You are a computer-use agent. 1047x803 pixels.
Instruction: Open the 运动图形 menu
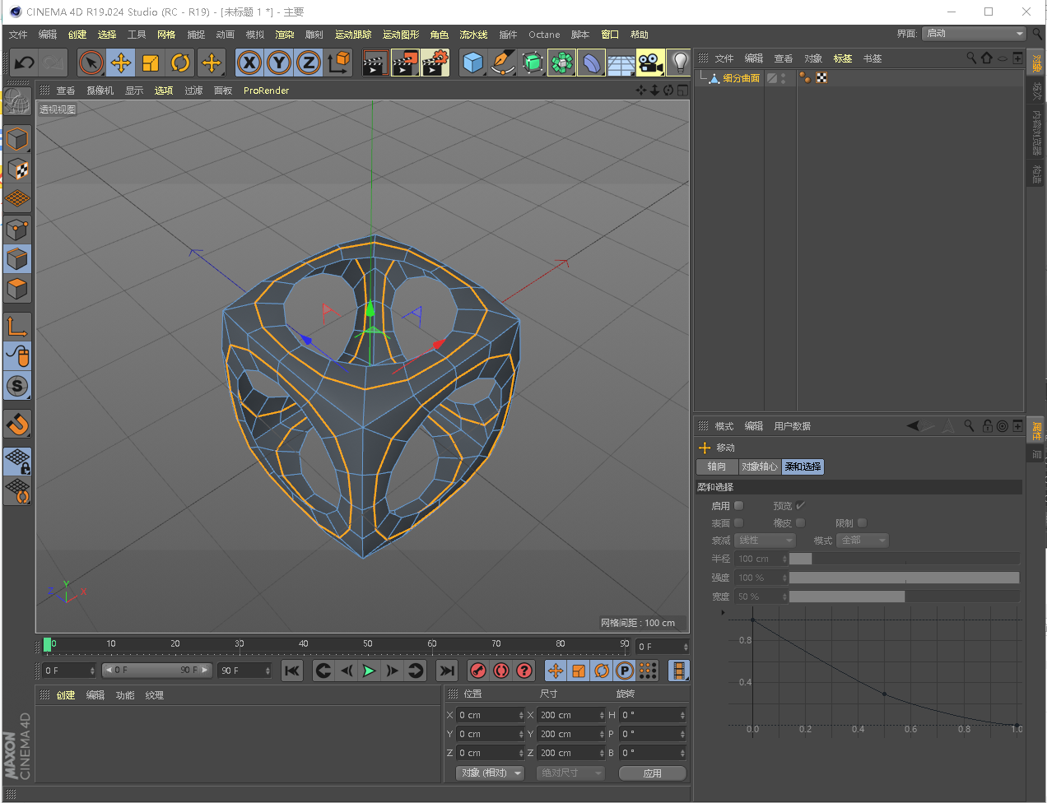[x=401, y=35]
